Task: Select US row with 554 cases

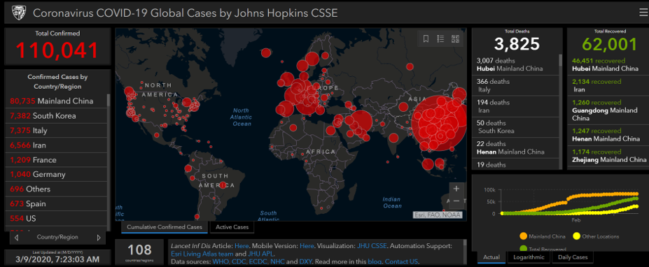Action: point(56,219)
